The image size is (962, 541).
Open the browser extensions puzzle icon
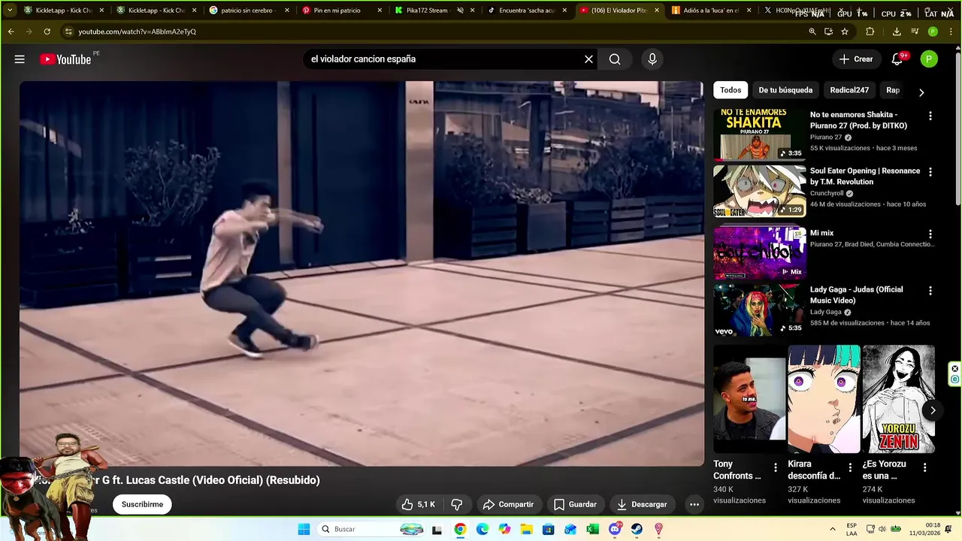tap(870, 32)
